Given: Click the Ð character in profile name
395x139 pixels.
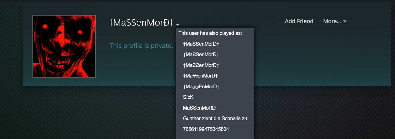Looking at the screenshot, I should [167, 23].
